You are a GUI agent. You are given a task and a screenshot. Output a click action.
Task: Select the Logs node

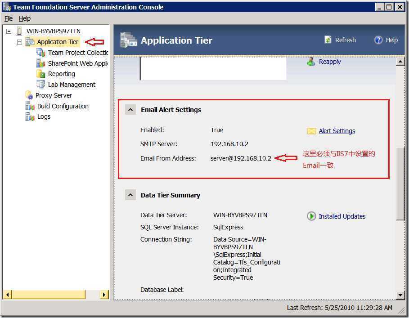coord(44,117)
